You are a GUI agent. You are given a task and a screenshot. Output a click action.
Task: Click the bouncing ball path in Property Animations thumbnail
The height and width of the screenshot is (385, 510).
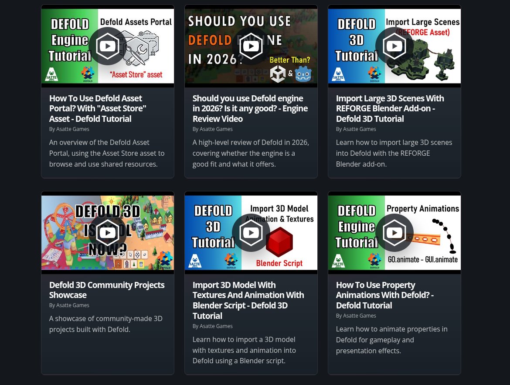tap(444, 235)
